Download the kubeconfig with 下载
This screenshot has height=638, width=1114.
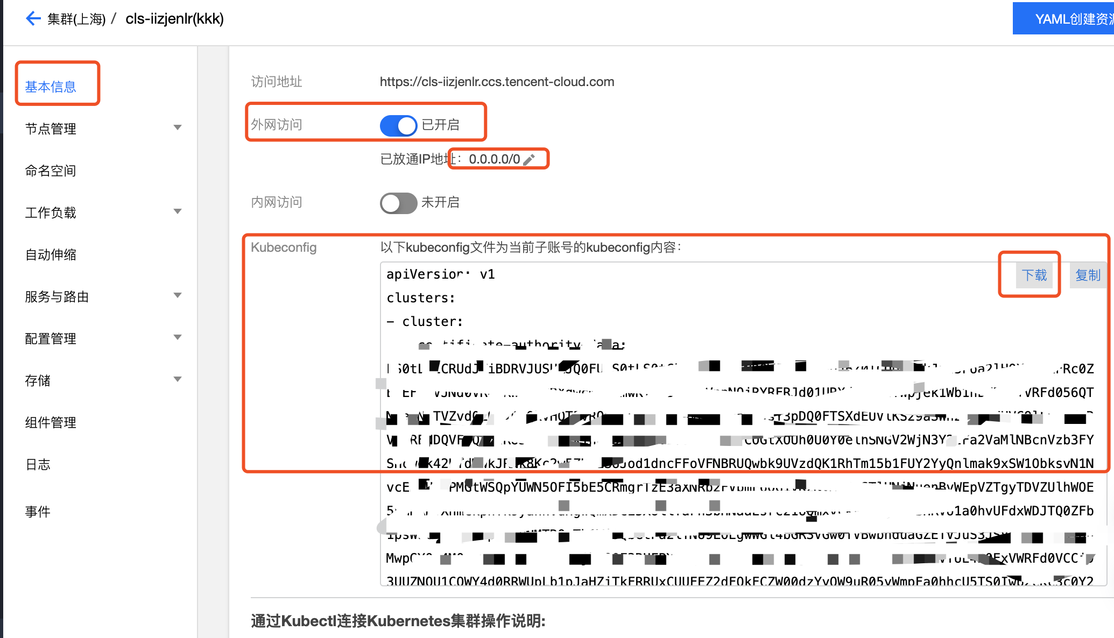(1034, 275)
